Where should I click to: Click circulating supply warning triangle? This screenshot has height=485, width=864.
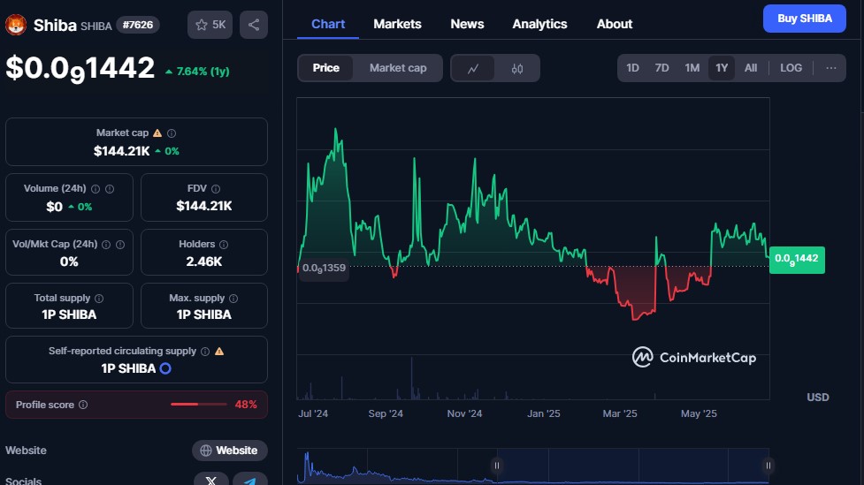(219, 352)
